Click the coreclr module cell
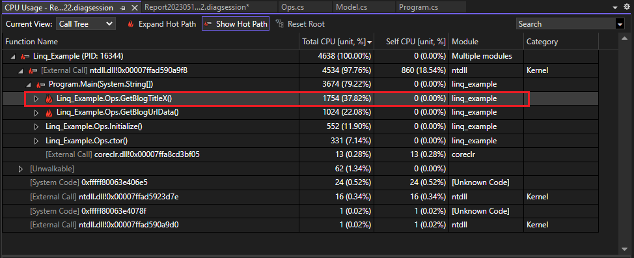The width and height of the screenshot is (634, 258). click(x=486, y=154)
